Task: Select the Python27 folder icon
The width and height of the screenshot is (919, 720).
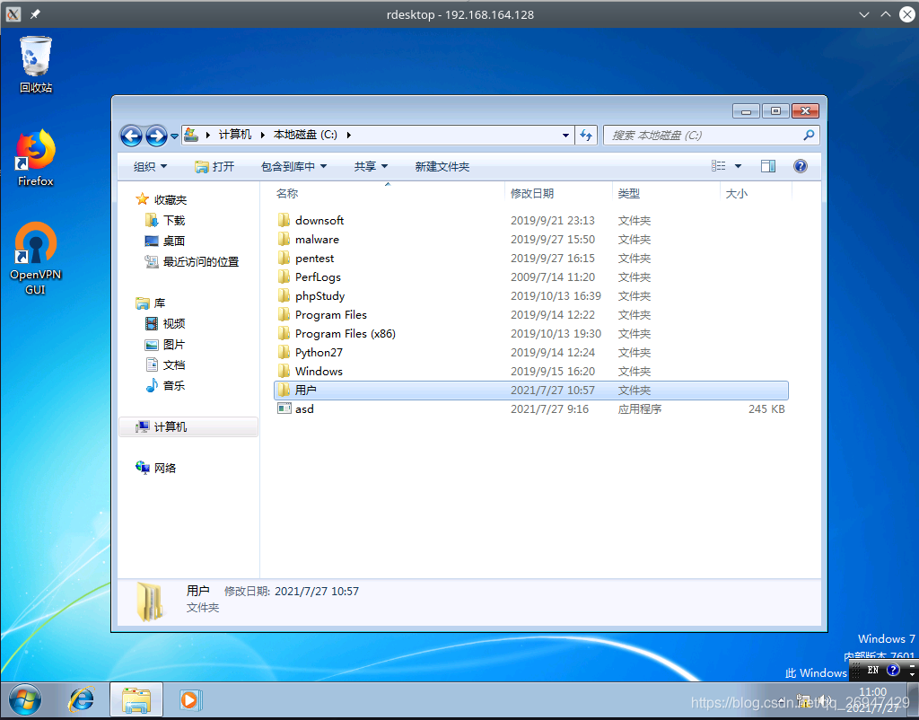Action: point(284,353)
